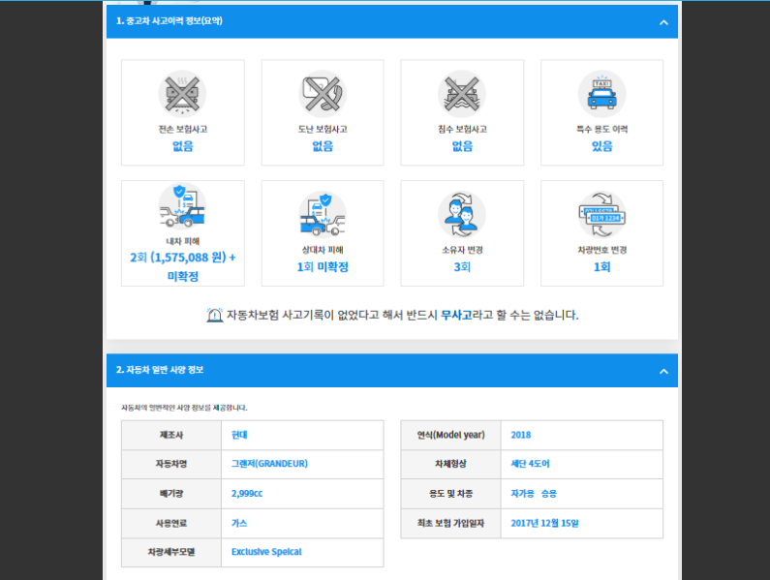Image resolution: width=770 pixels, height=580 pixels.
Task: Click the 자동차명 row header cell
Action: pyautogui.click(x=171, y=464)
